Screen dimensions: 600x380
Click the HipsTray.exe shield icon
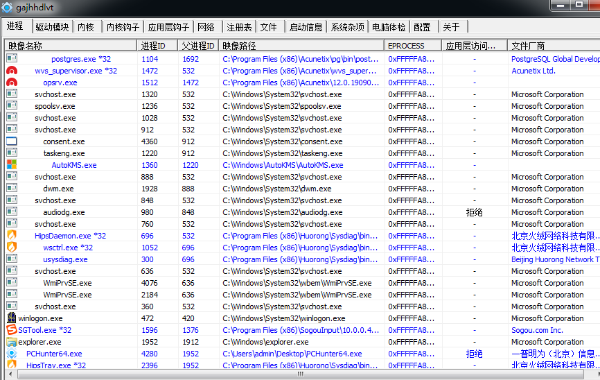12,364
